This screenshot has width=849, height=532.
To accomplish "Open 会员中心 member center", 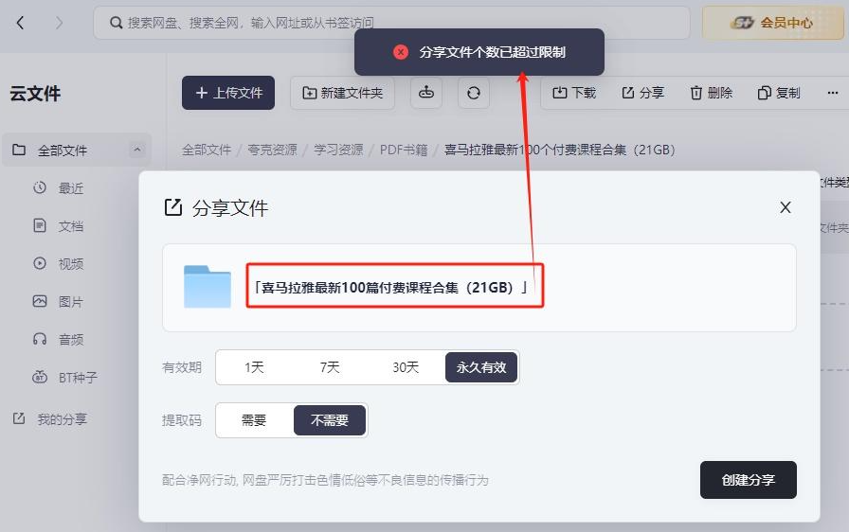I will pos(772,23).
